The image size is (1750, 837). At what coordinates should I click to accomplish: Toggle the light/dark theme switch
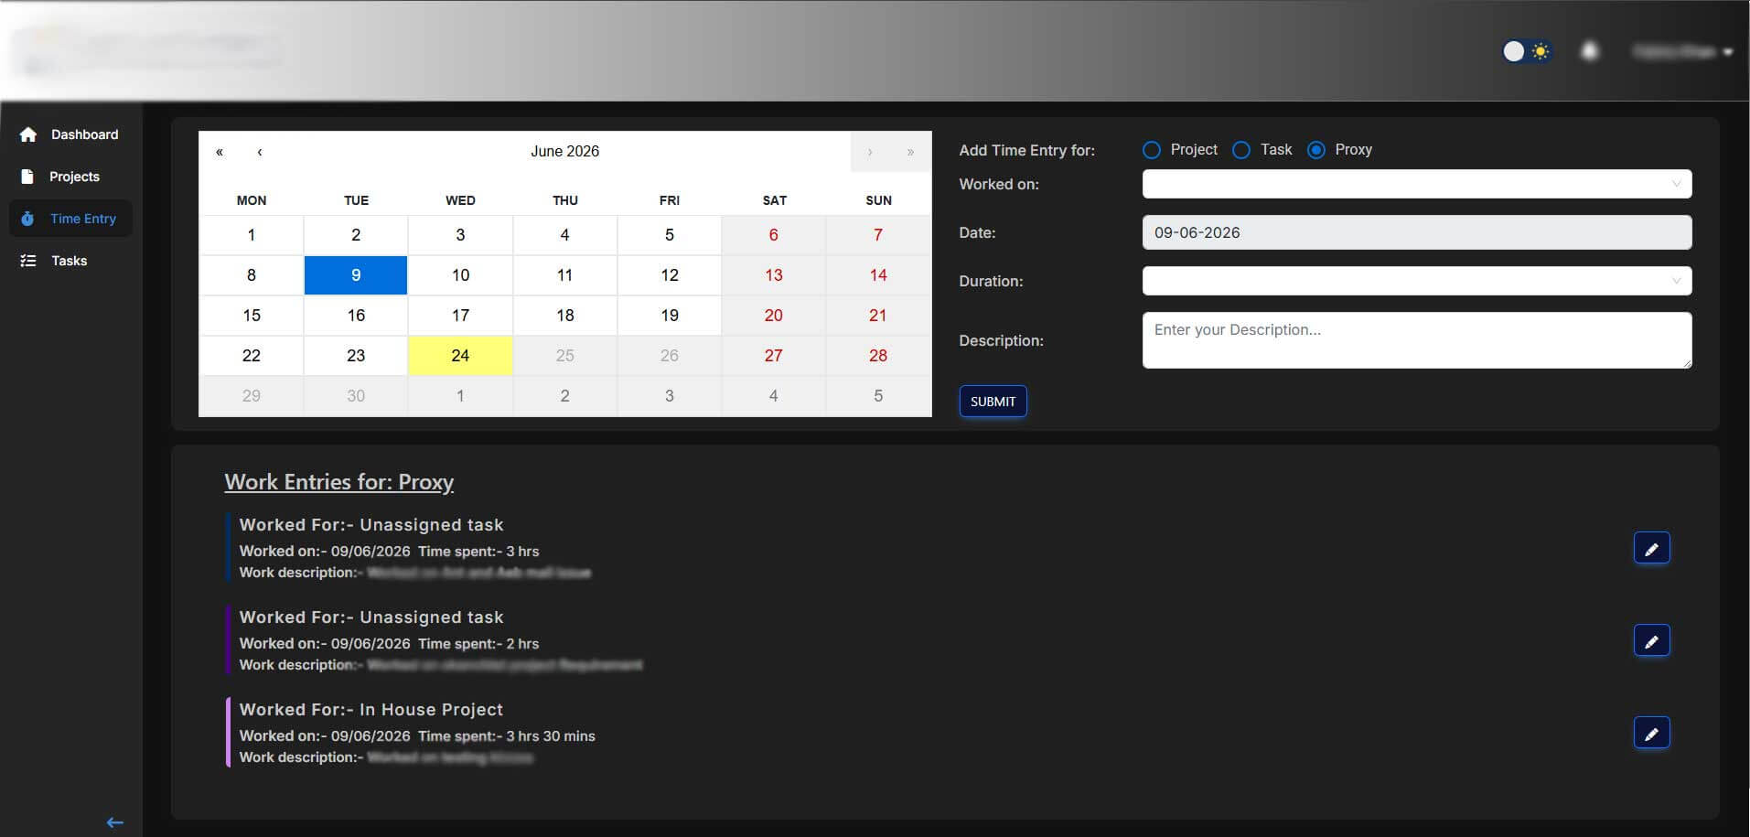[1527, 51]
